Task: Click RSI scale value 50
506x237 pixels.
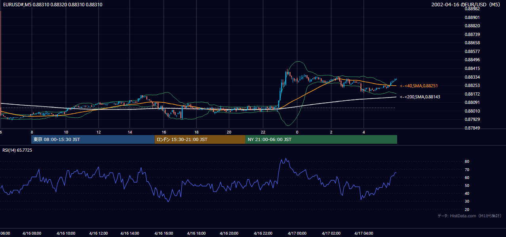Action: tap(467, 185)
